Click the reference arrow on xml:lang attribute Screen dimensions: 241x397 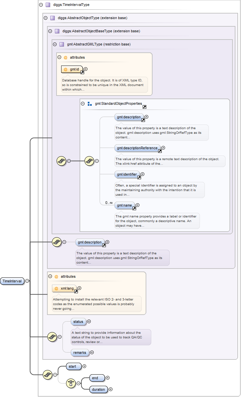click(x=76, y=291)
